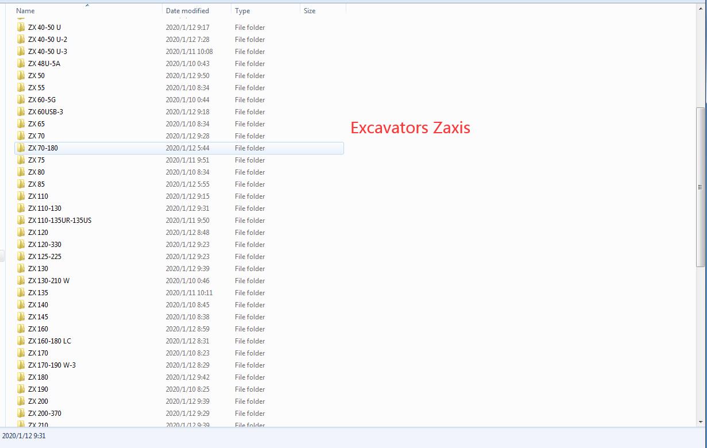This screenshot has width=707, height=448.
Task: Click the folder icon beside ZX 55
Action: point(21,87)
